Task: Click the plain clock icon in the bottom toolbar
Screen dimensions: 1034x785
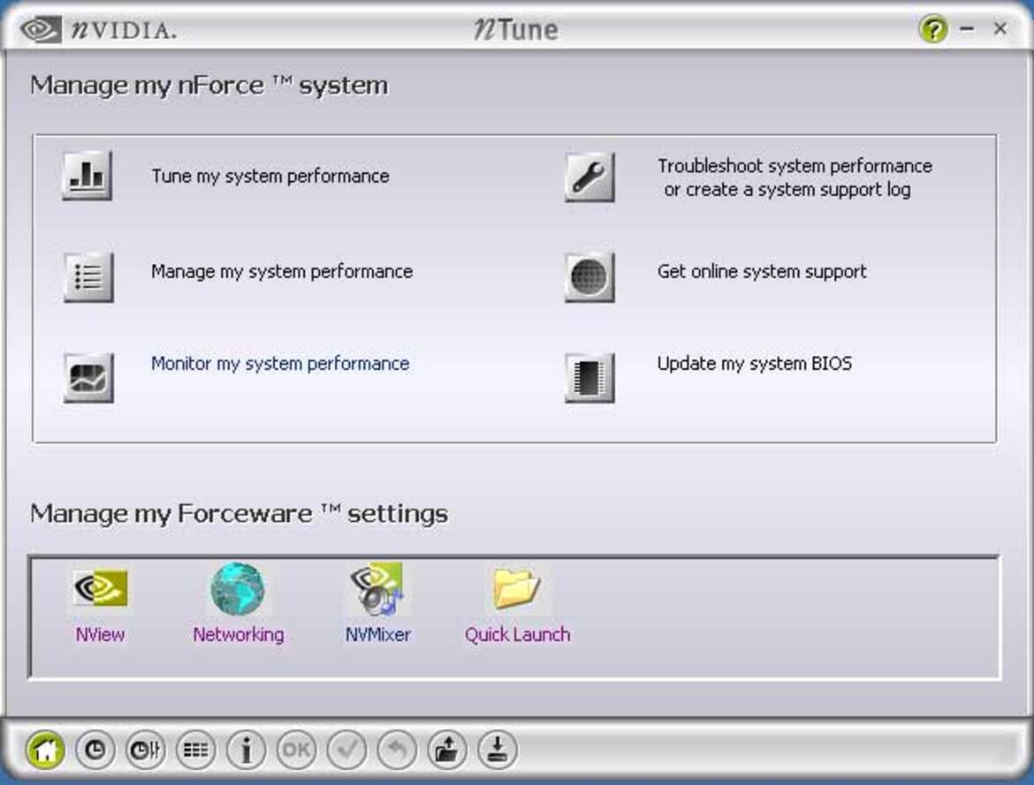Action: coord(95,750)
